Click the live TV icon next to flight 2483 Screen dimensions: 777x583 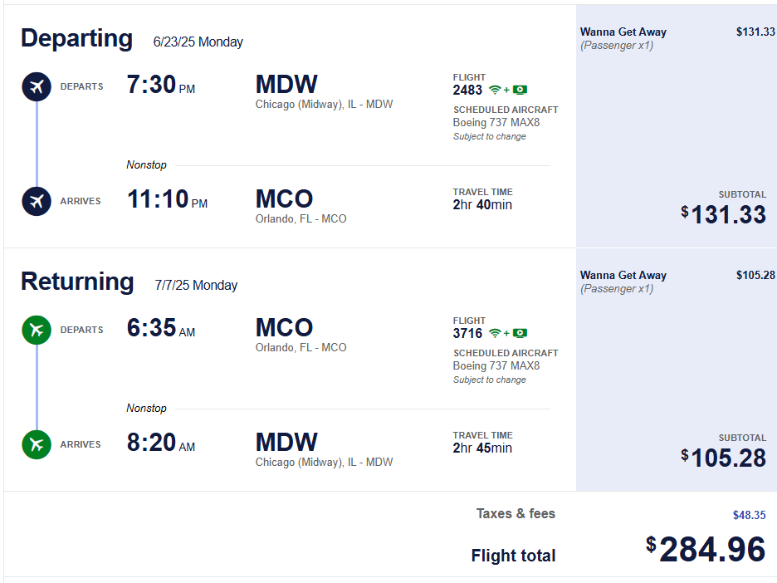[520, 90]
